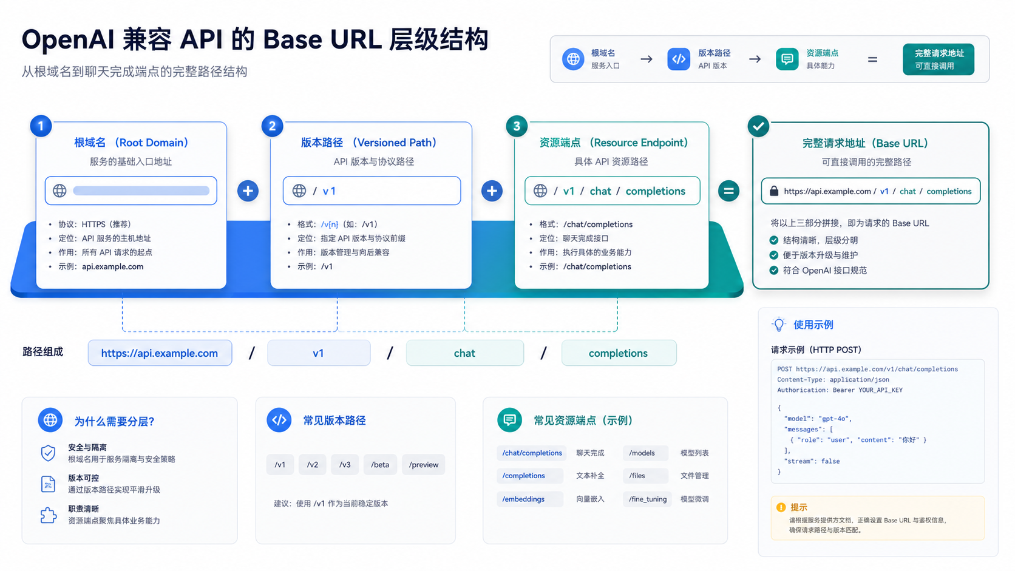Select the /preview version chip
This screenshot has height=571, width=1015.
pos(424,465)
